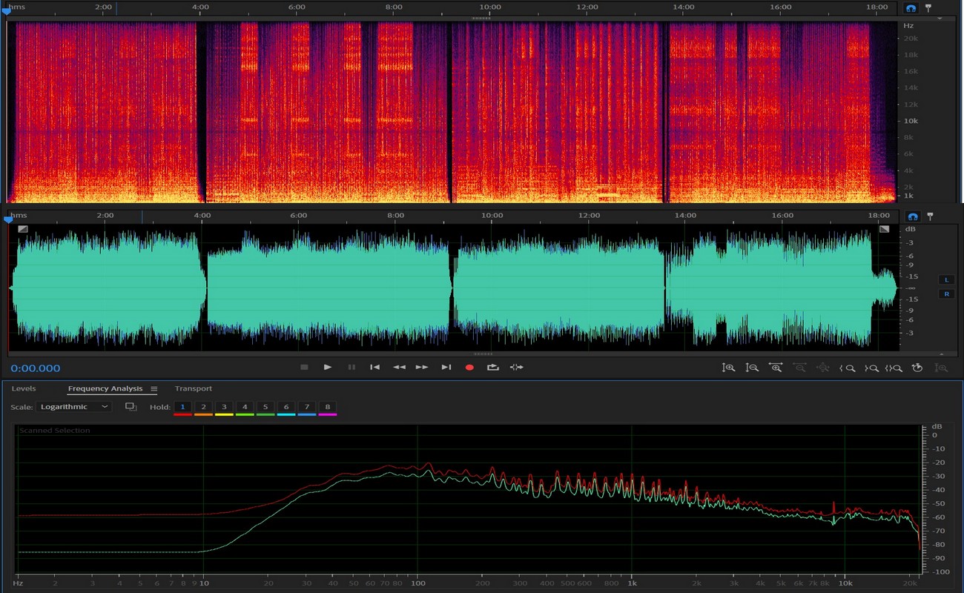
Task: Click the scan selection icon beside Scale
Action: point(131,407)
